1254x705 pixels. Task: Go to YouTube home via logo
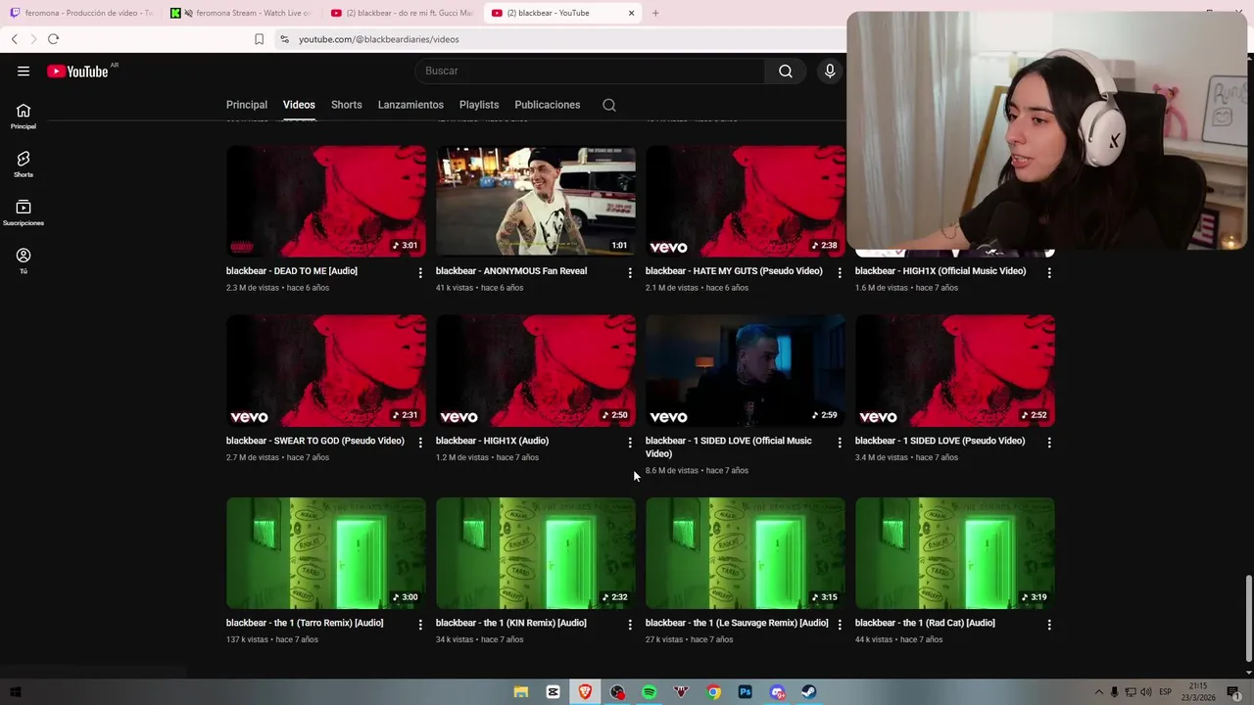(77, 70)
